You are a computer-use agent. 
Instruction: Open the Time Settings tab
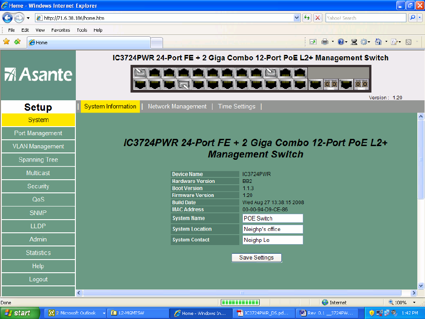coord(237,107)
